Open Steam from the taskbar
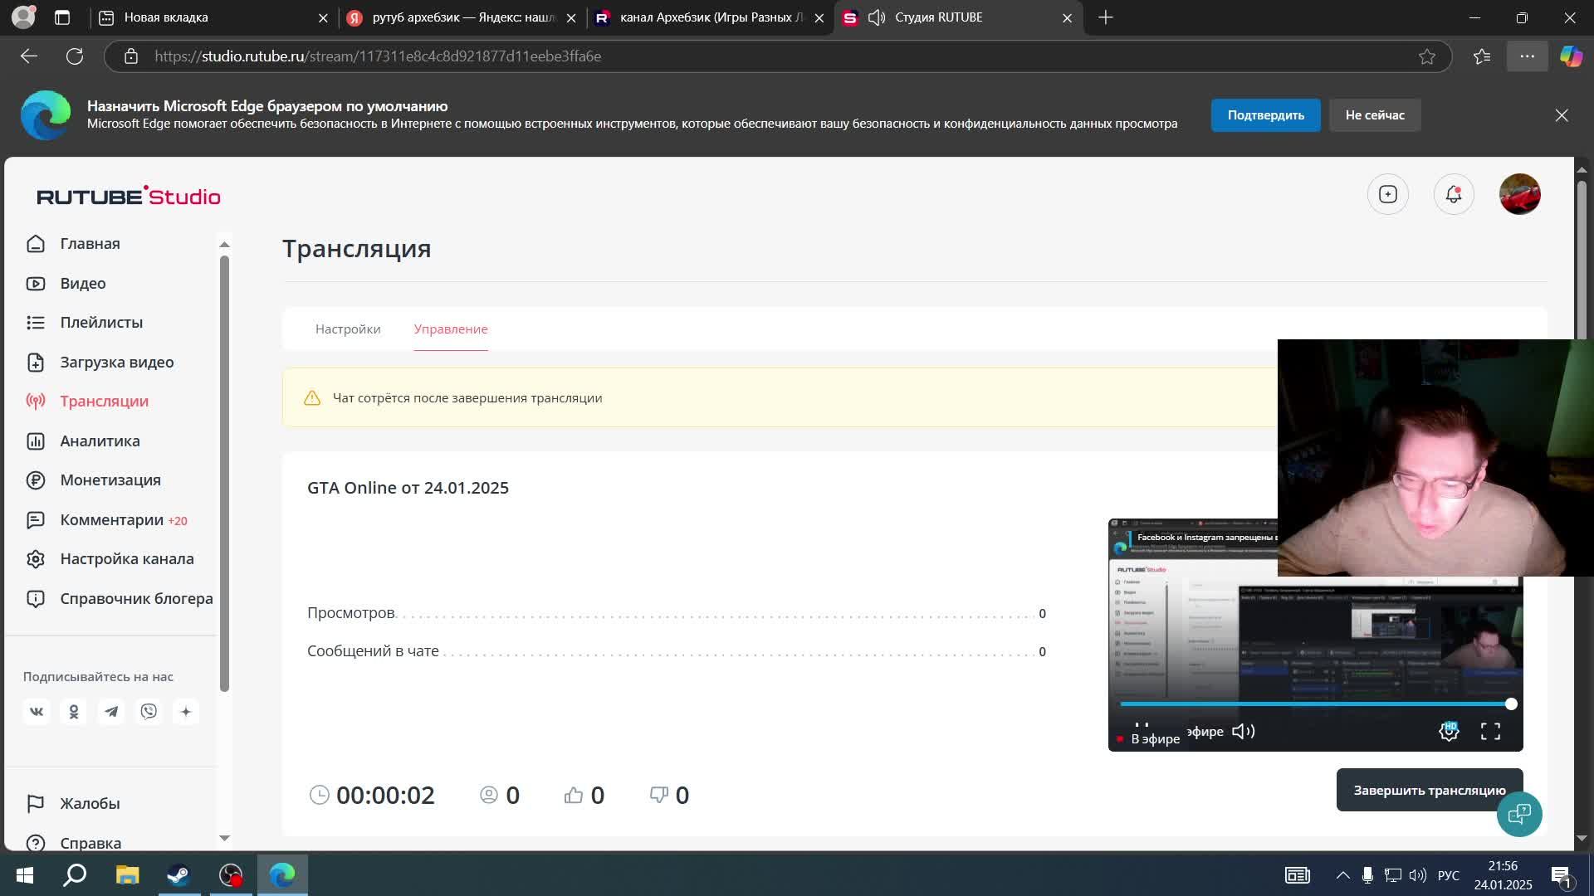The image size is (1594, 896). coord(178,875)
